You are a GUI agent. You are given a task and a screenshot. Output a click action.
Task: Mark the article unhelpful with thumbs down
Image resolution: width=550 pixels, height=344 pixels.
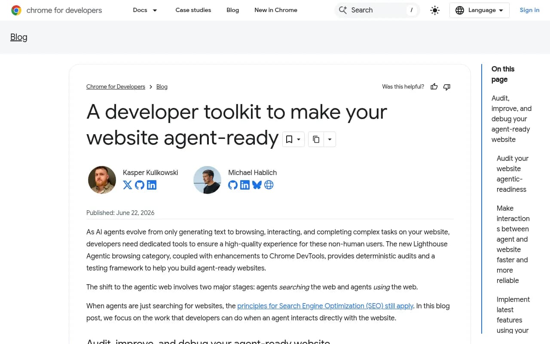point(447,87)
